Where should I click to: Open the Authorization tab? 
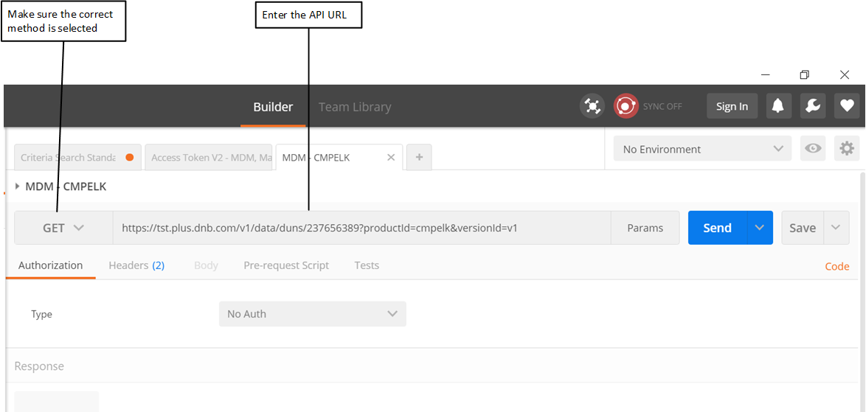pyautogui.click(x=51, y=265)
